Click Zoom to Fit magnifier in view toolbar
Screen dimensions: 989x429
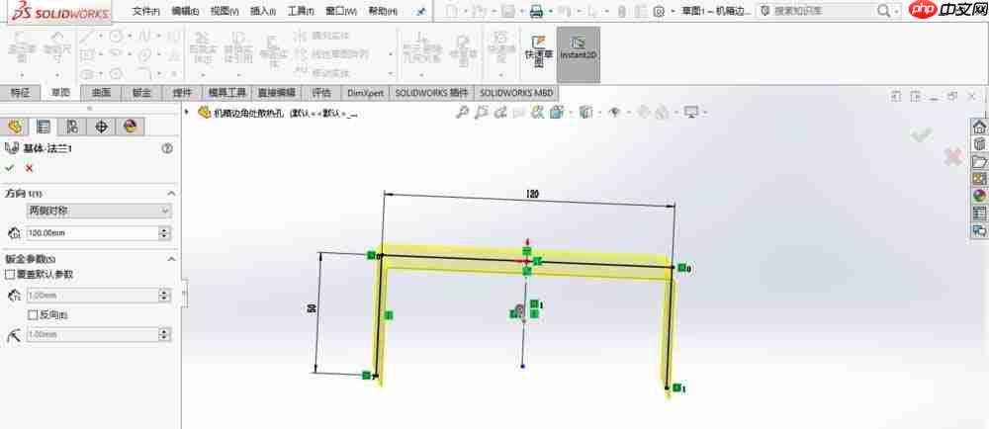point(462,112)
